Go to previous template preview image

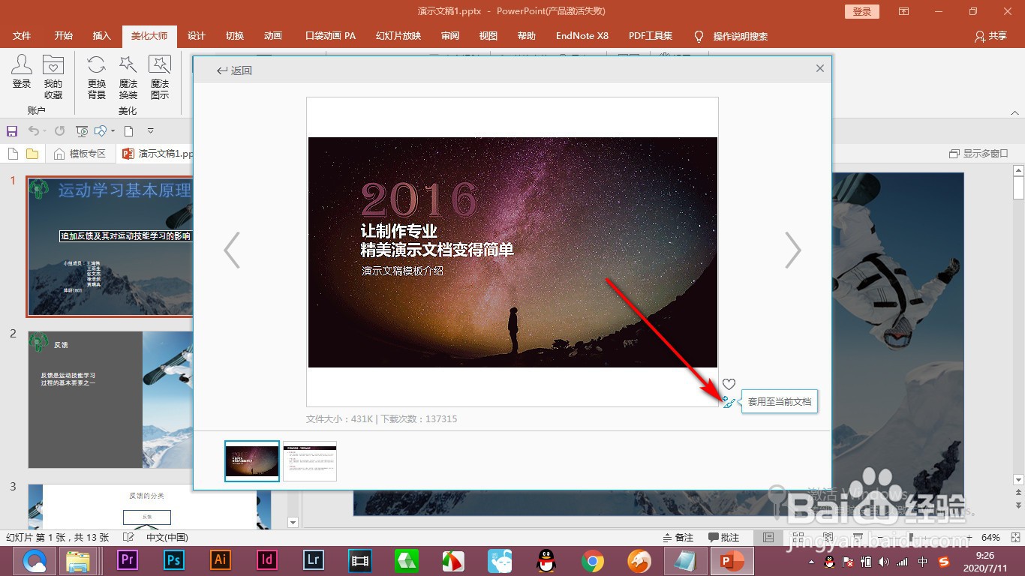pyautogui.click(x=232, y=250)
